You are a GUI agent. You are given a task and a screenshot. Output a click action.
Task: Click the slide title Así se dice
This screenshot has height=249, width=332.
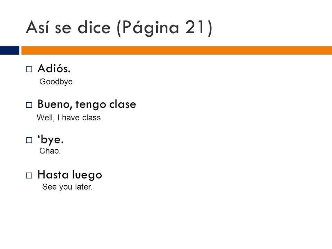[x=68, y=27]
